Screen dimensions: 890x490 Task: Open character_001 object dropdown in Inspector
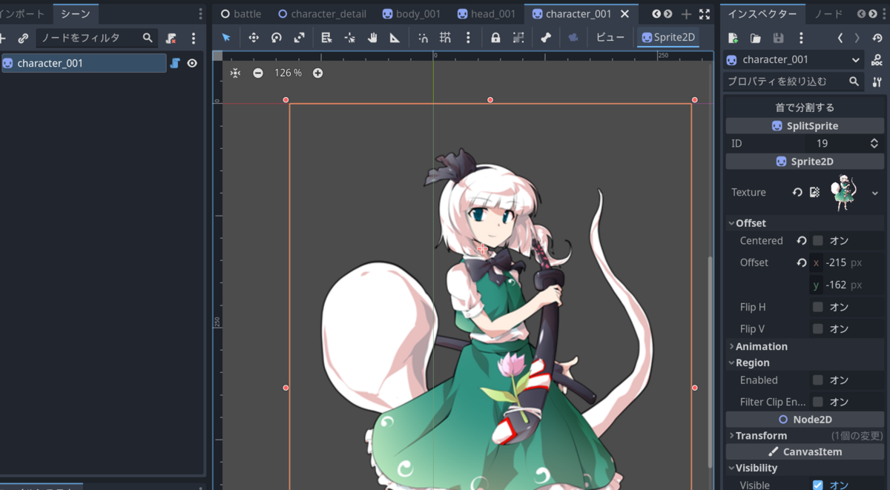click(x=794, y=60)
